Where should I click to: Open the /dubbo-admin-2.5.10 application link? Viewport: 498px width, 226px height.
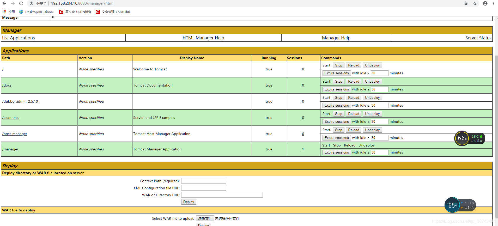(20, 101)
